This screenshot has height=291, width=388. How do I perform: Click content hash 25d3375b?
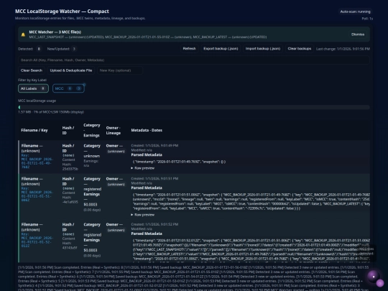click(70, 169)
